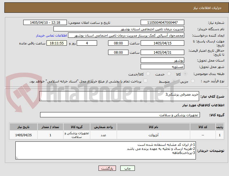Click the تاریخ نیاز column header

coord(23,127)
